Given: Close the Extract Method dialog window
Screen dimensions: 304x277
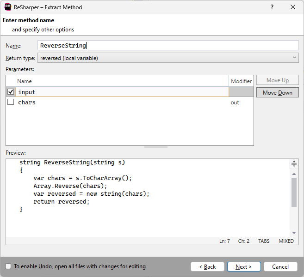Looking at the screenshot, I should tap(293, 7).
